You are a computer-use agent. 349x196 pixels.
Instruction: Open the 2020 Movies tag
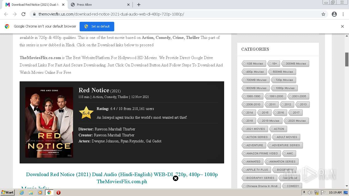pyautogui.click(x=296, y=121)
